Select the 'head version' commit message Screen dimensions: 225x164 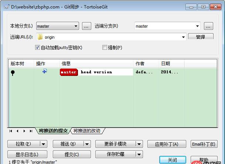pyautogui.click(x=96, y=72)
